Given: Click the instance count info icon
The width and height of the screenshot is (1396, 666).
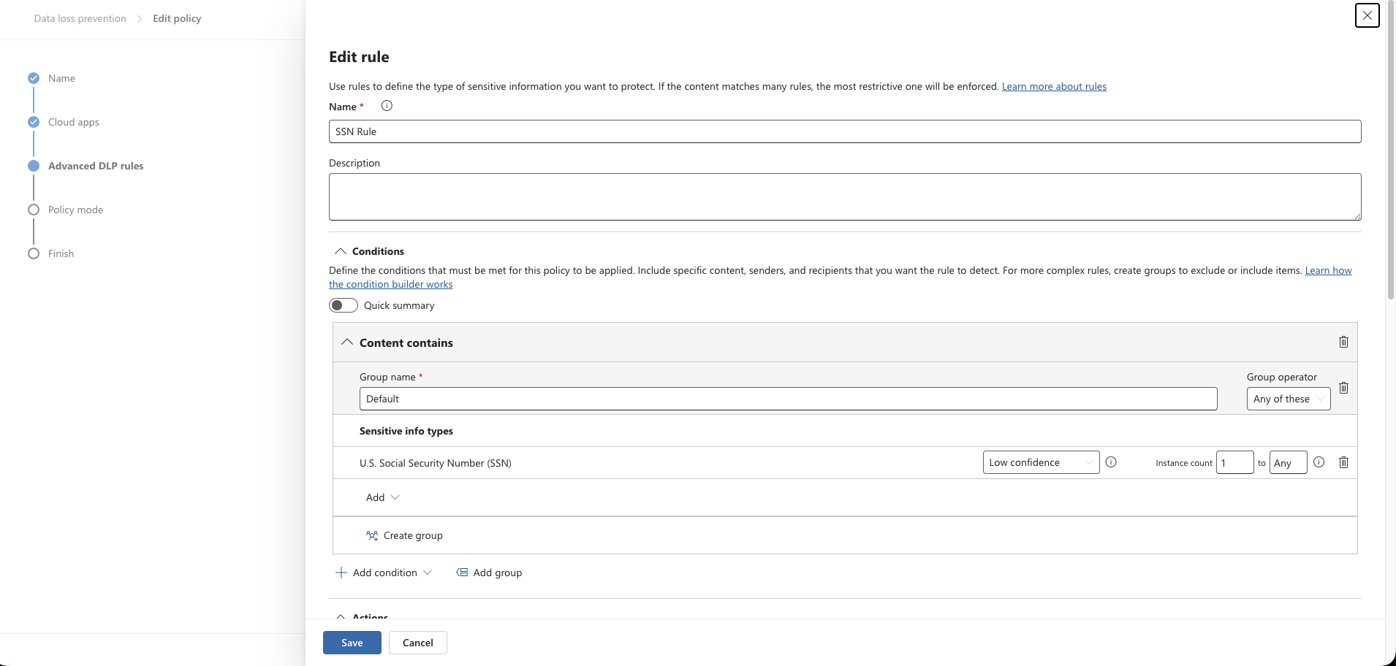Looking at the screenshot, I should click(x=1319, y=462).
